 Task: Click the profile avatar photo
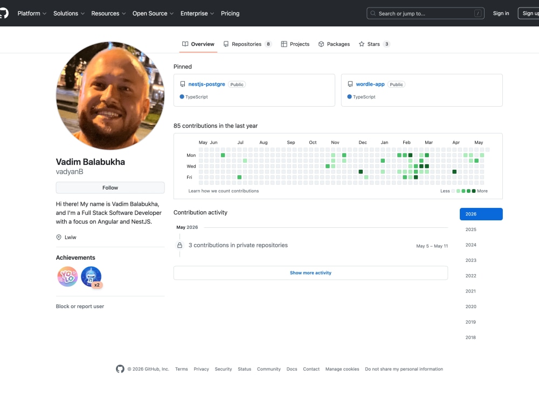click(x=110, y=96)
